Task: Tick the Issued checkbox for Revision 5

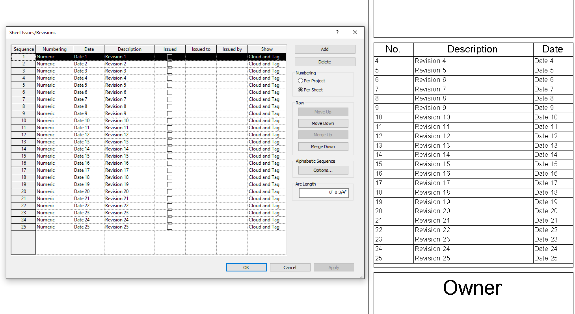Action: (x=169, y=85)
